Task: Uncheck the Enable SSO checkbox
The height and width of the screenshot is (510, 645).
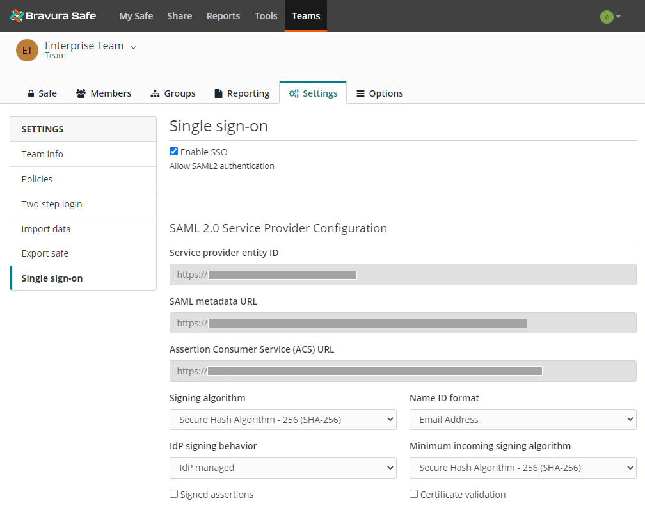Action: pyautogui.click(x=173, y=152)
